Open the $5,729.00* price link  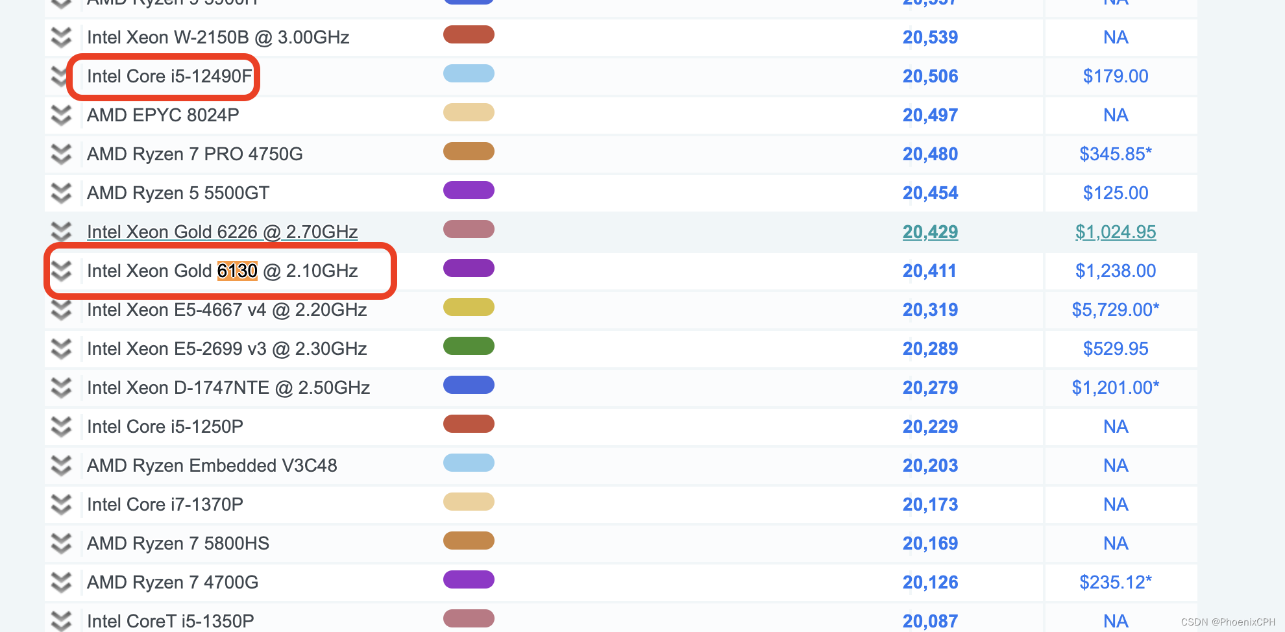[1116, 310]
